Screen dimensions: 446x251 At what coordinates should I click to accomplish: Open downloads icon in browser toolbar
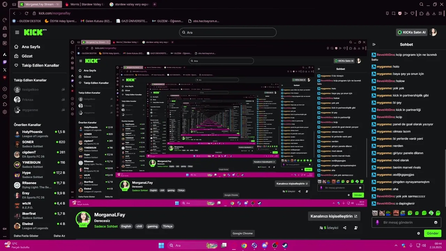[x=434, y=13]
